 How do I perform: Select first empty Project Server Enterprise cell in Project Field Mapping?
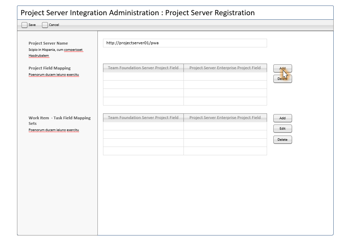tap(225, 76)
